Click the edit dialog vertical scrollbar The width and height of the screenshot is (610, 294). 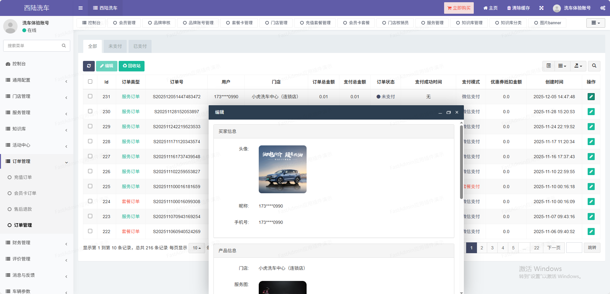(461, 162)
